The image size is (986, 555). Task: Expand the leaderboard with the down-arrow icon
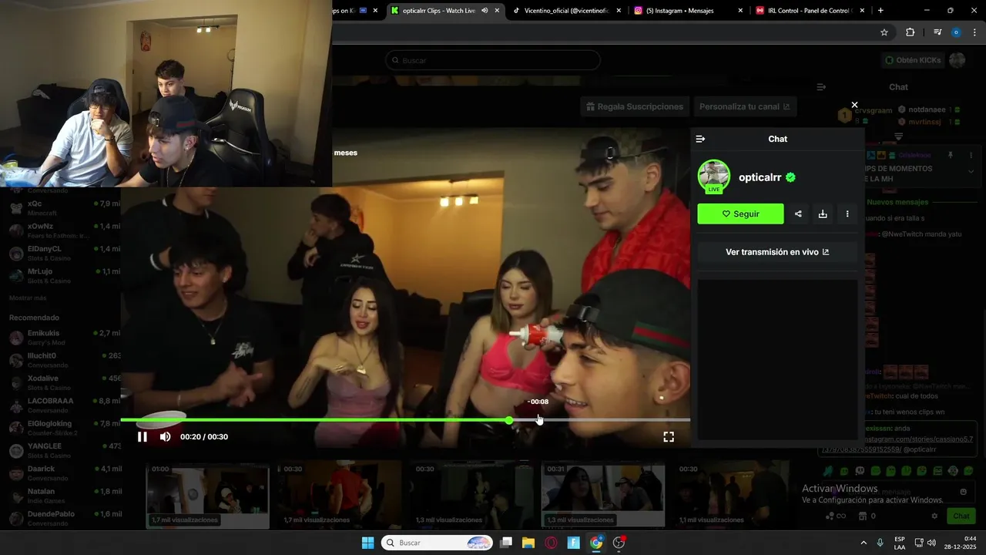tap(898, 136)
